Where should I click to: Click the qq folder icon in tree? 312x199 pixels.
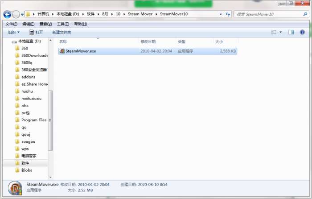17,127
